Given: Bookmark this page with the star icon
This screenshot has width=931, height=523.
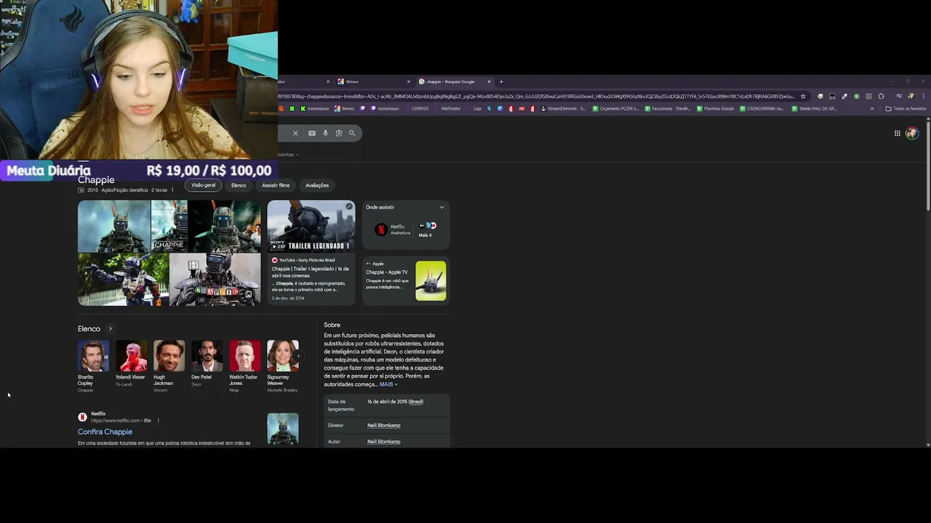Looking at the screenshot, I should click(x=803, y=96).
